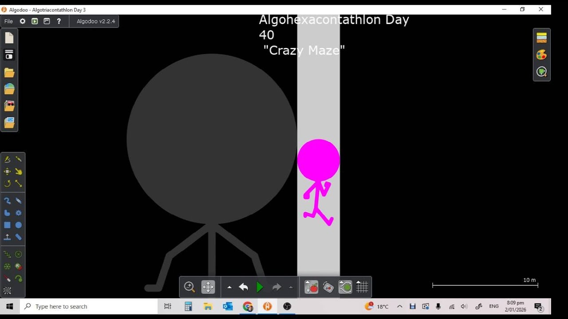The height and width of the screenshot is (319, 568).
Task: Open the folder with sunglasses character
Action: pyautogui.click(x=9, y=106)
